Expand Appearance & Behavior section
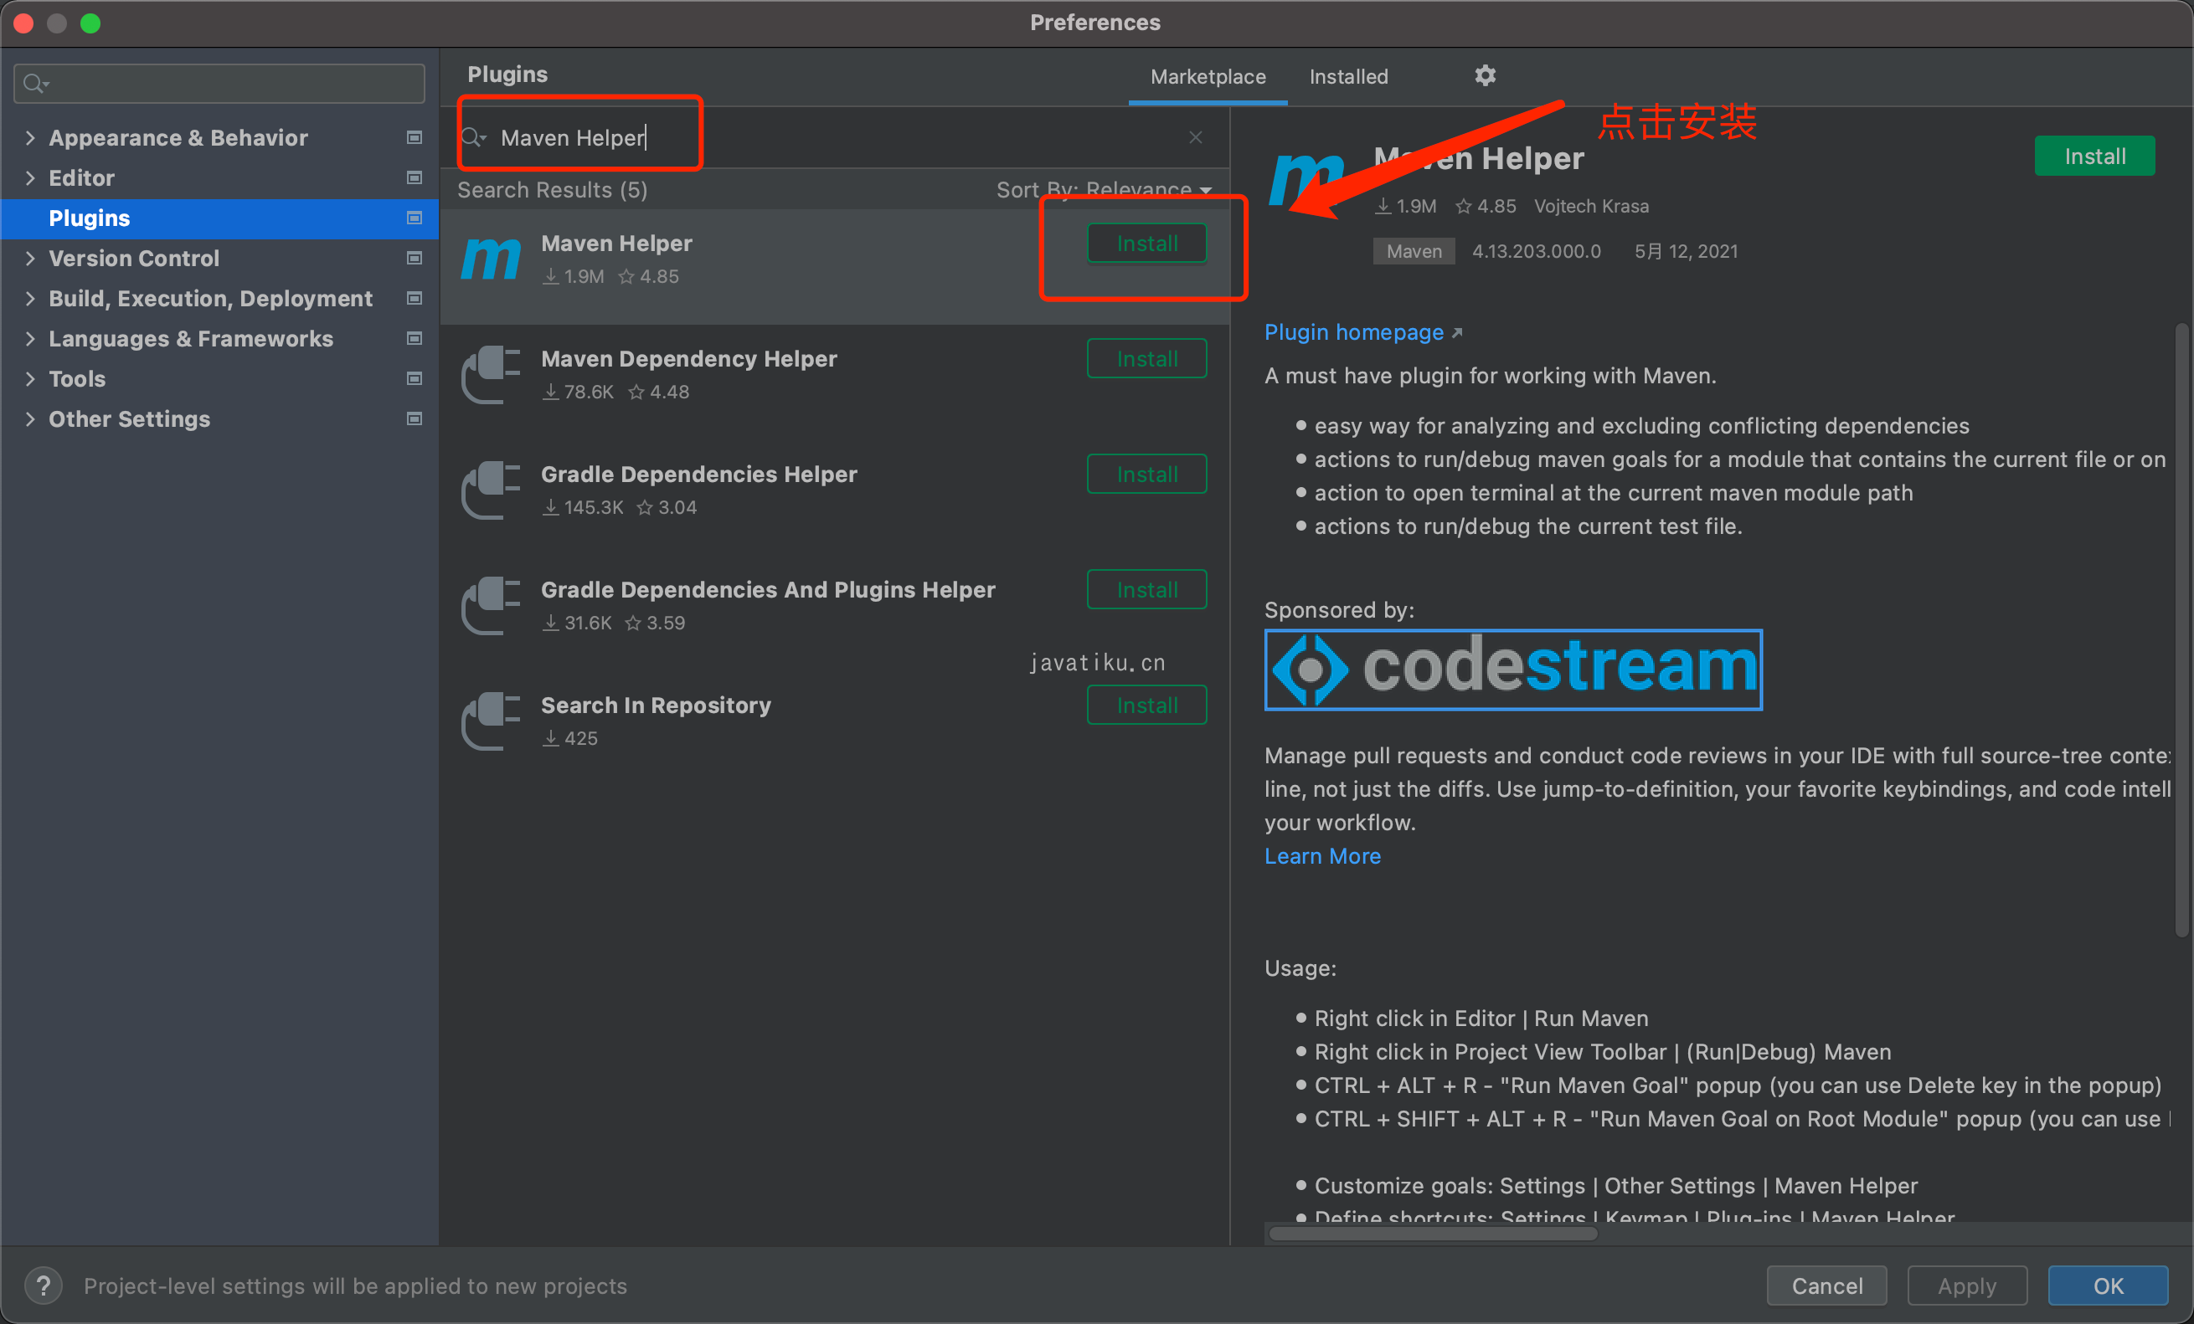 pos(30,137)
